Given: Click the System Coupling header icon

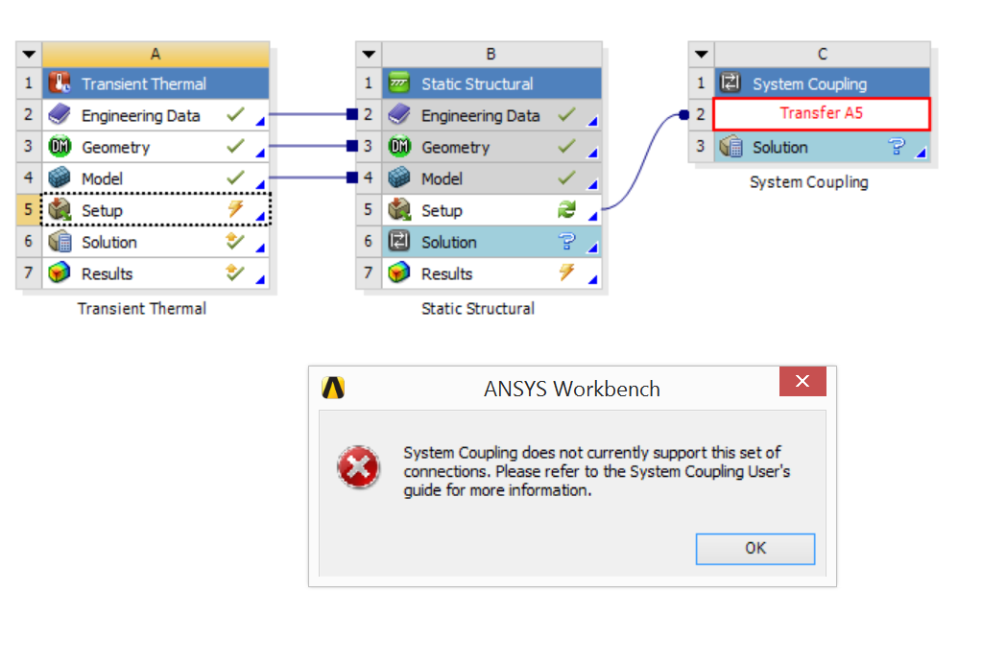Looking at the screenshot, I should [731, 83].
